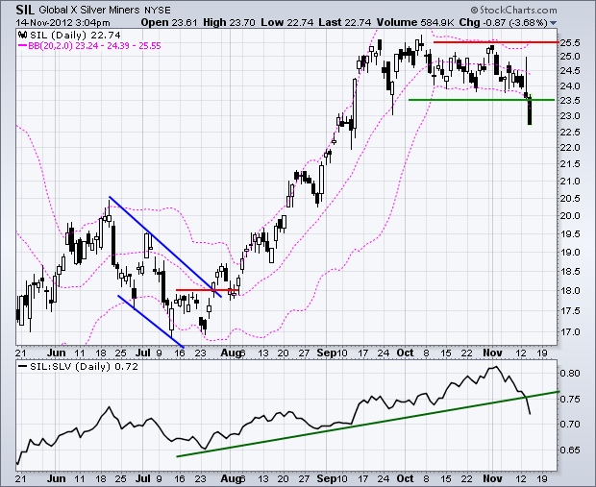Click the lower blue channel trendline
The image size is (596, 487).
point(151,322)
